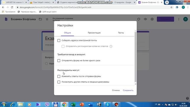This screenshot has width=190, height=107.
Task: Open a new browser tab
Action: [167, 2]
